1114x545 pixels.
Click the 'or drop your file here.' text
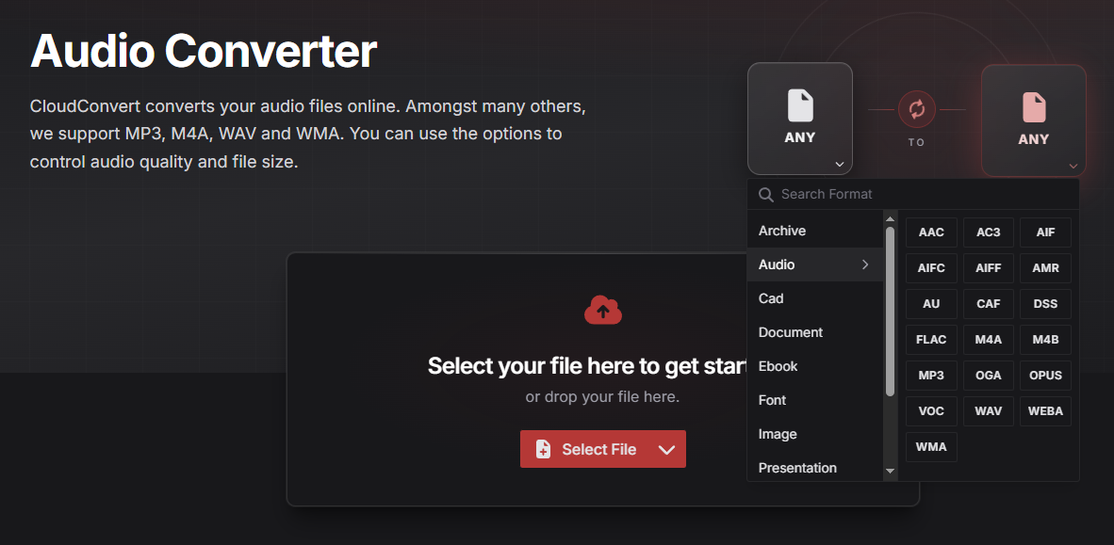(x=602, y=396)
